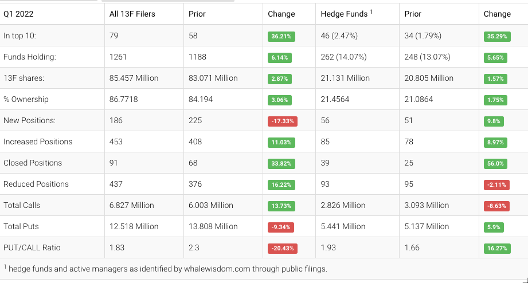Viewport: 528px width, 283px height.
Task: Select the green 16.27% PUT/CALL badge
Action: click(x=496, y=248)
